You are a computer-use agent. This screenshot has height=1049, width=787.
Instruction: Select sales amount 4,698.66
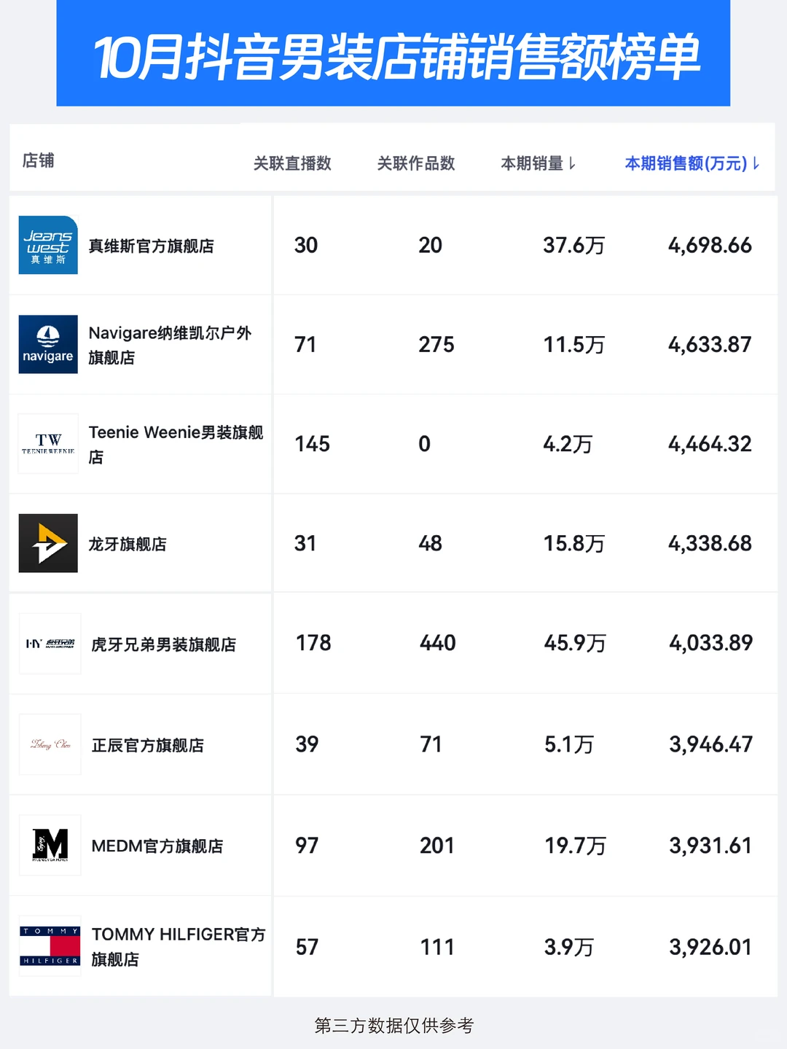click(710, 246)
